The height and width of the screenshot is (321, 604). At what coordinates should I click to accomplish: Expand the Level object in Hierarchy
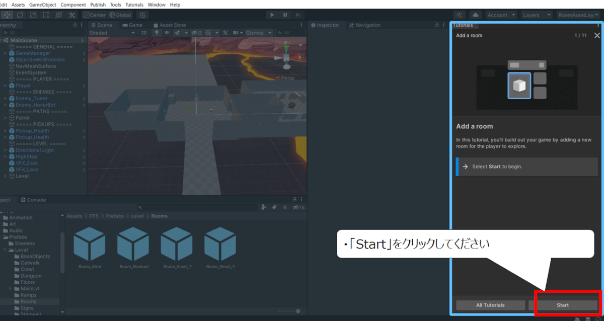click(x=5, y=176)
